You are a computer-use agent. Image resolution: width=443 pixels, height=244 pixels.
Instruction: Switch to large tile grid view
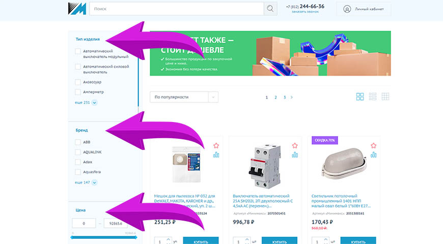pos(360,97)
